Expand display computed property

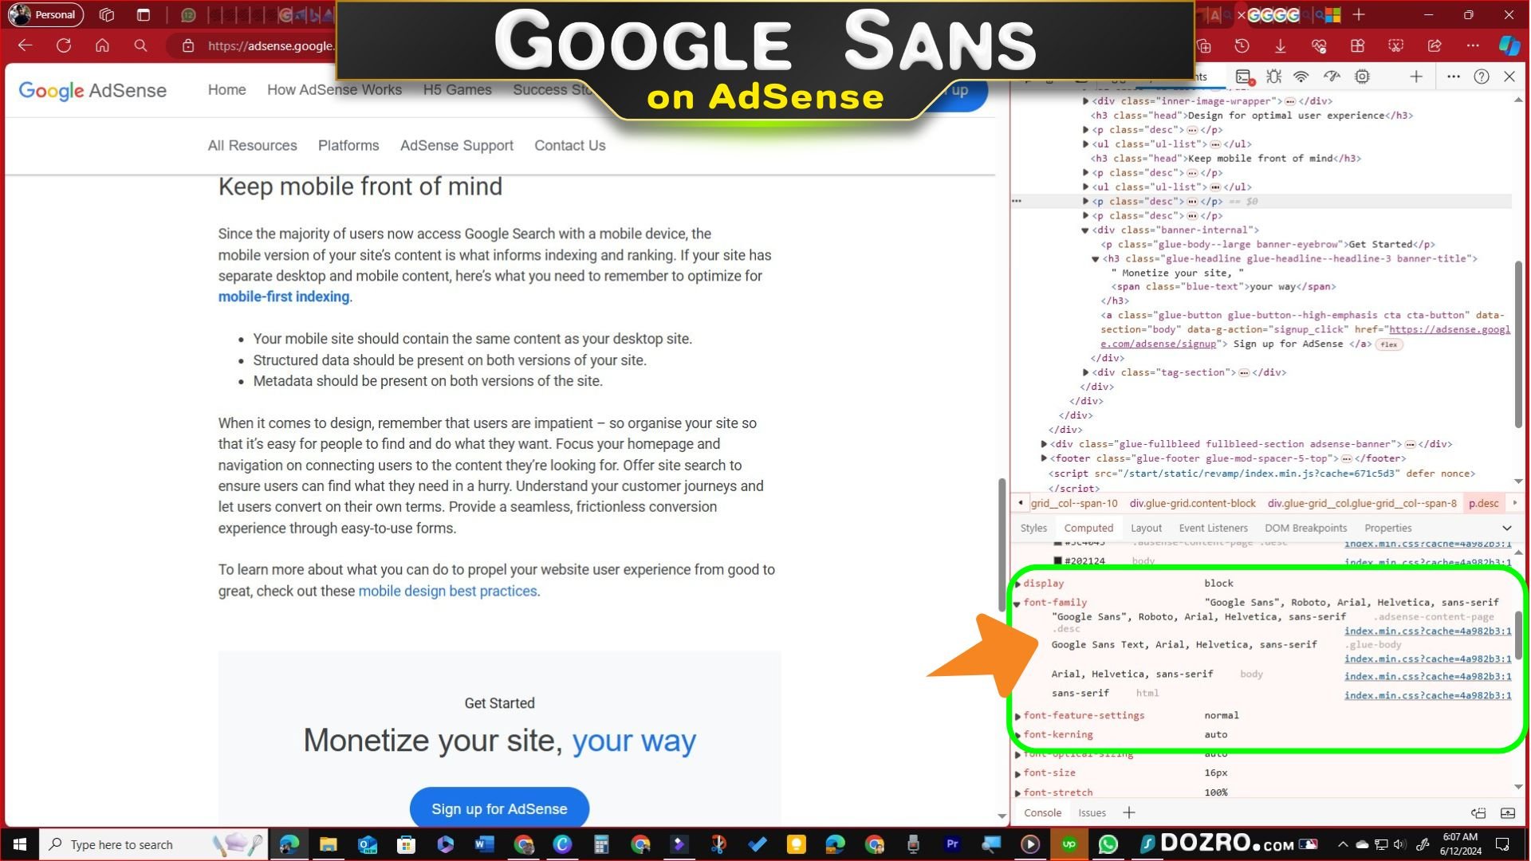coord(1017,584)
